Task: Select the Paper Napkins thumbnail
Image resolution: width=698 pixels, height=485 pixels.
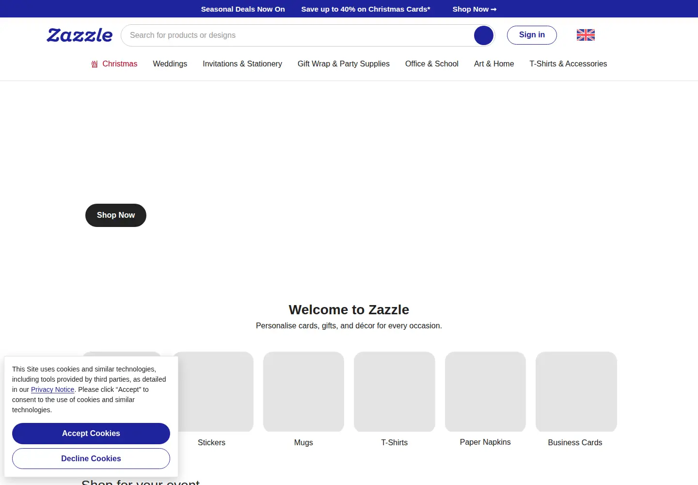Action: (485, 392)
